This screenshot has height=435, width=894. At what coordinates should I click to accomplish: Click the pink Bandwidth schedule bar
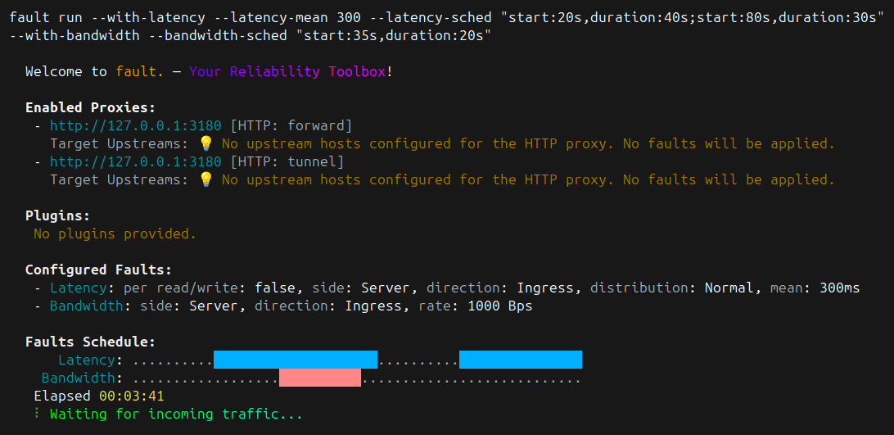[x=320, y=378]
